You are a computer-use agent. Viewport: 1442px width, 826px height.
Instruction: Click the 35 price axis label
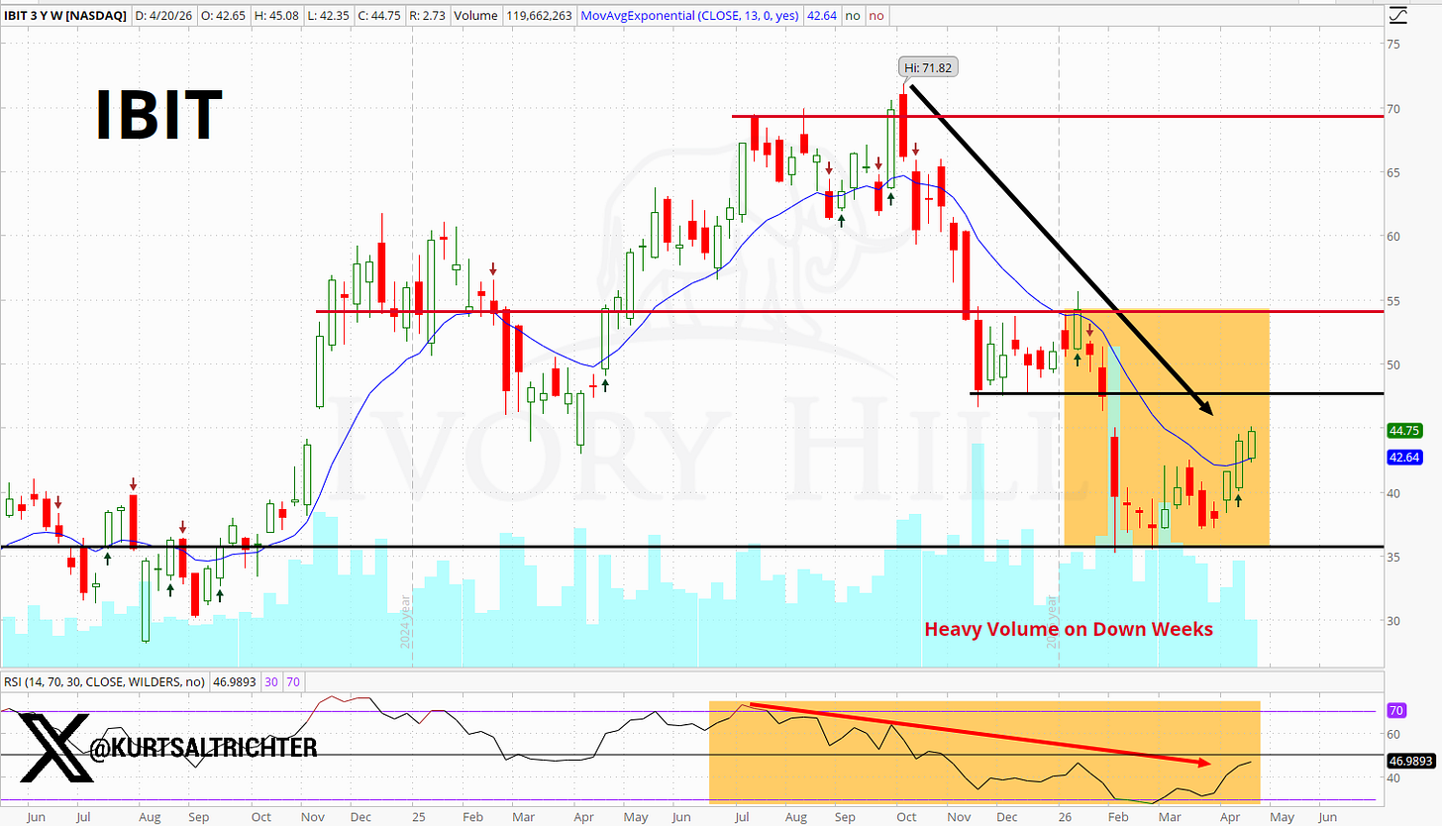(x=1392, y=557)
